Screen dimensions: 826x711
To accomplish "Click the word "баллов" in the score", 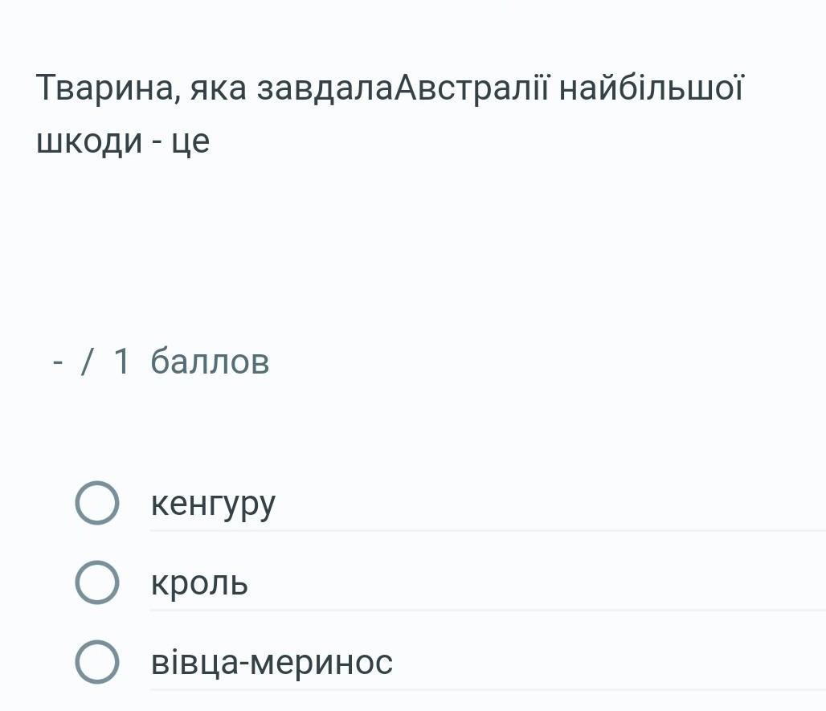I will tap(210, 362).
